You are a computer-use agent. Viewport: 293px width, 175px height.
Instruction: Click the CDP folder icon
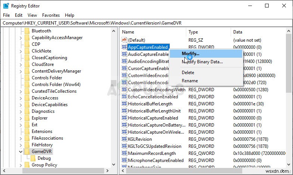pos(27,44)
